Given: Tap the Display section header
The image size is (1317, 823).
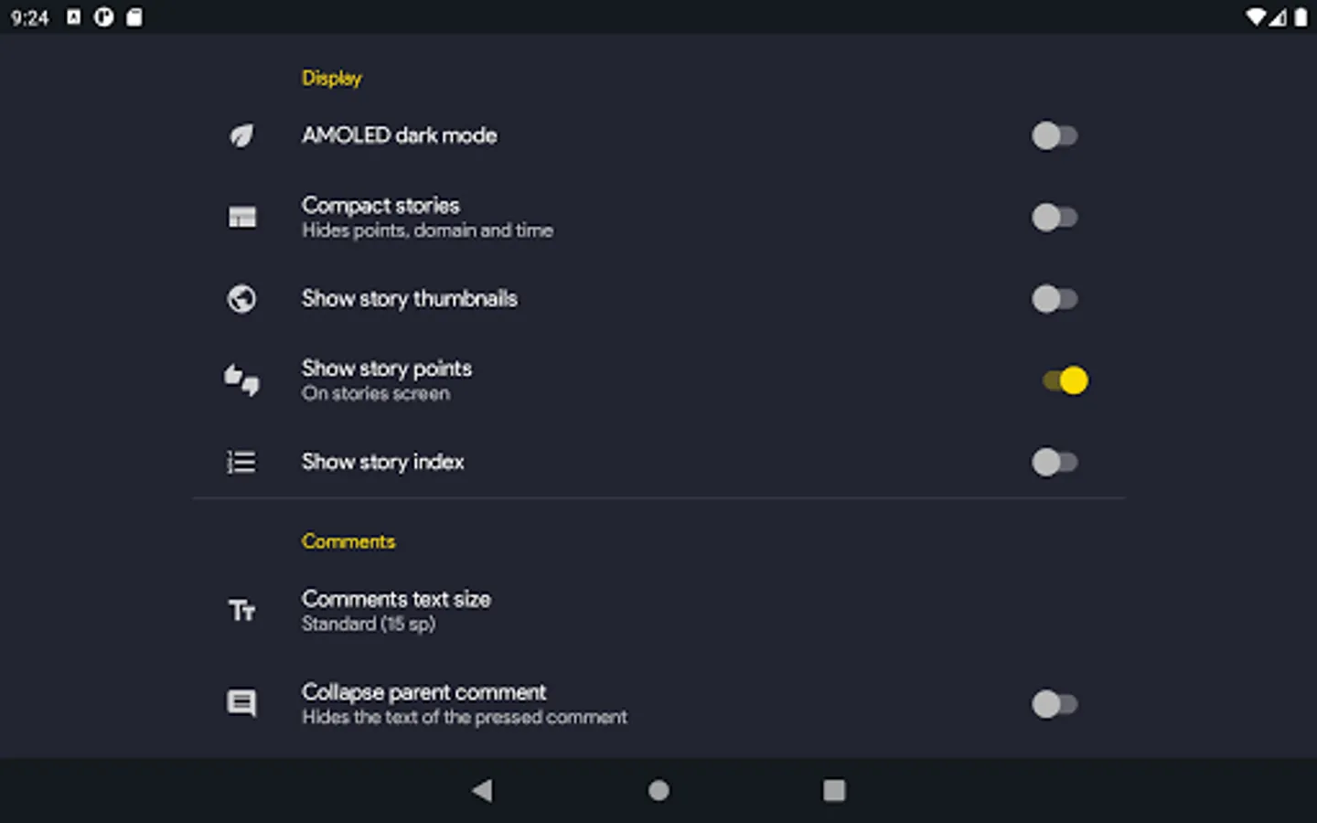Looking at the screenshot, I should (x=331, y=79).
